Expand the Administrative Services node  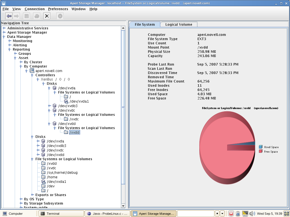(4, 28)
